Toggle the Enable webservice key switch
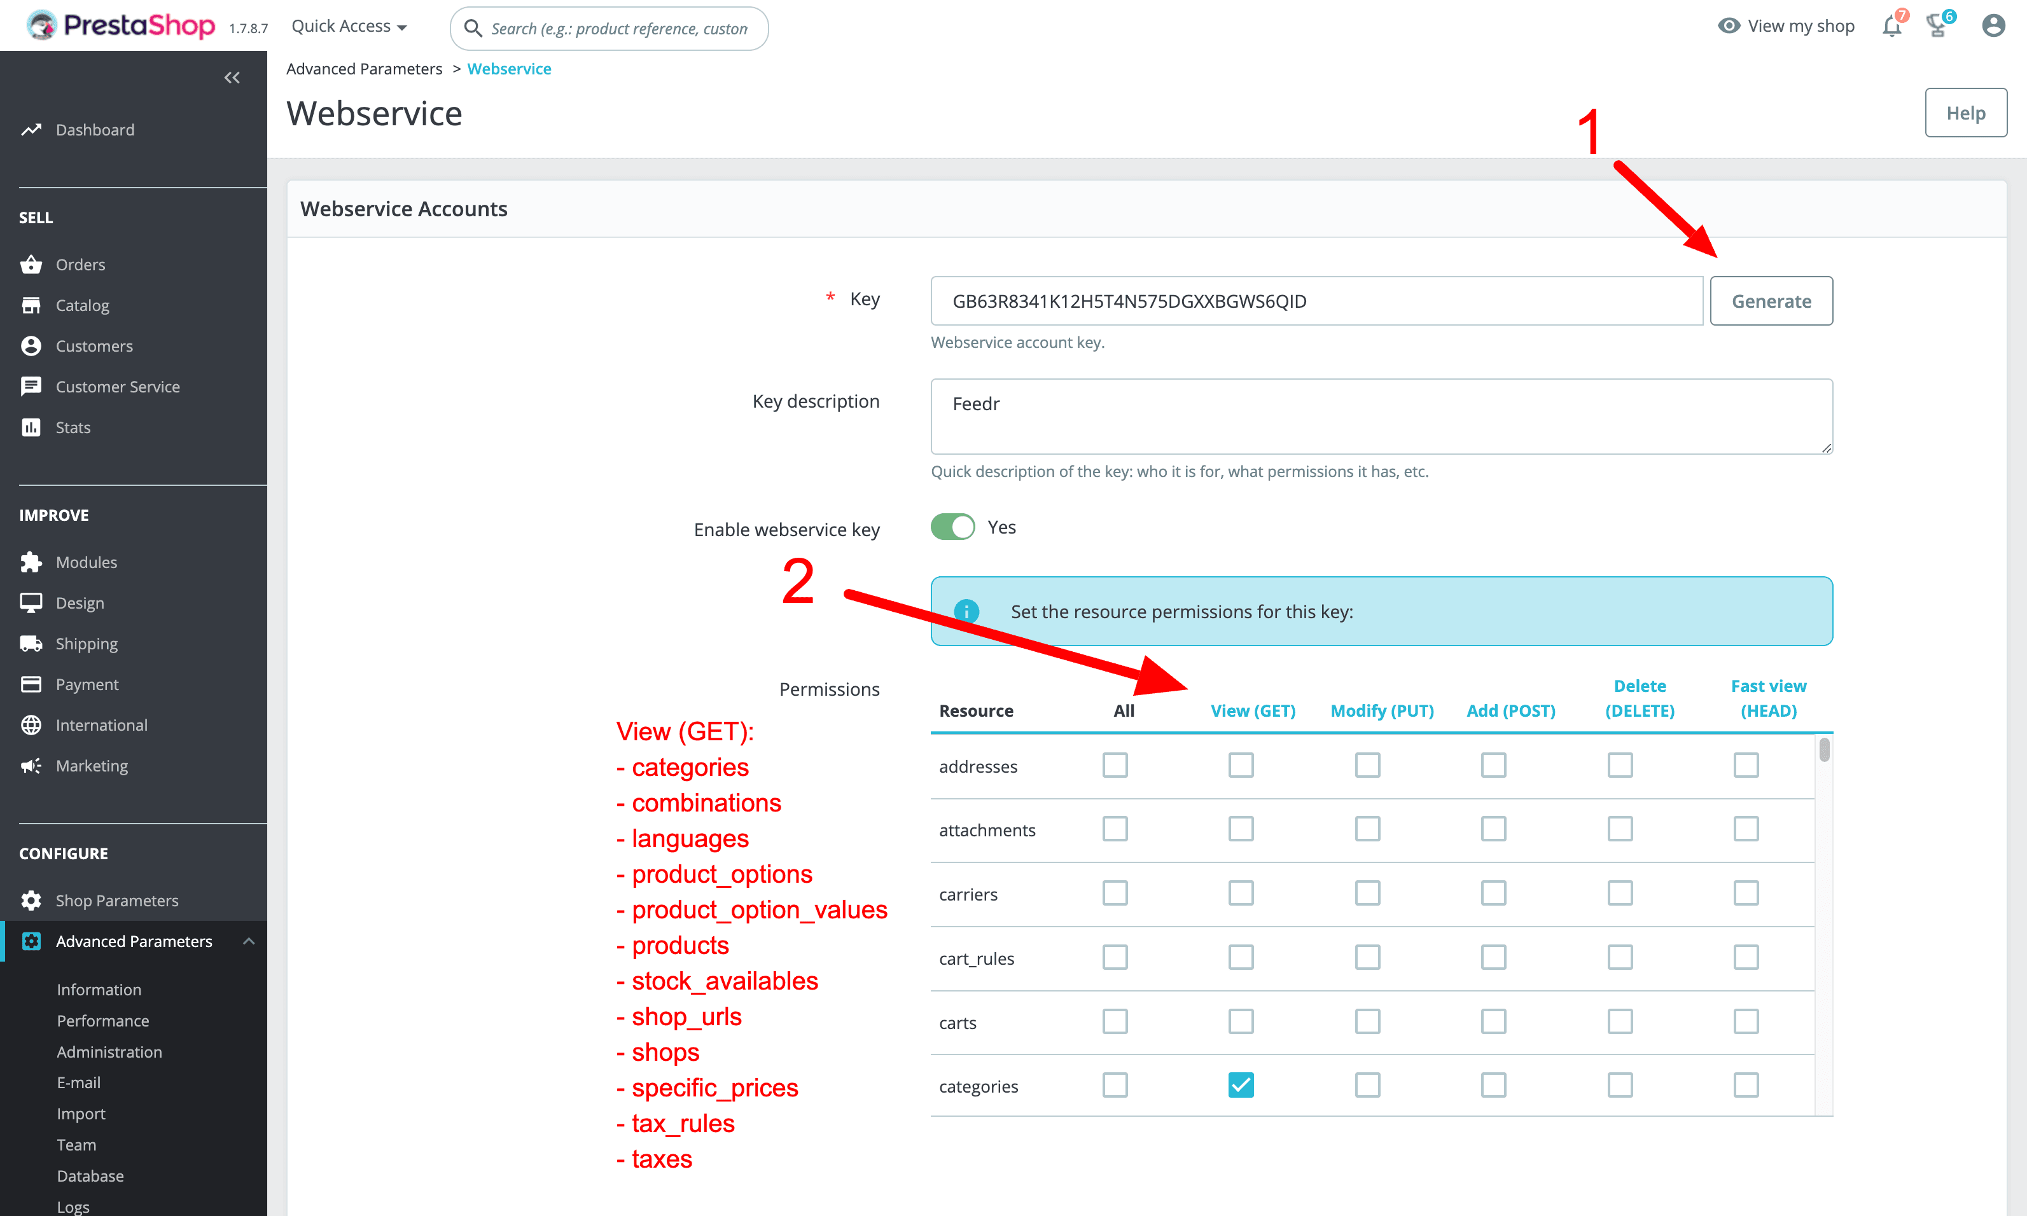Viewport: 2027px width, 1216px height. click(x=952, y=527)
